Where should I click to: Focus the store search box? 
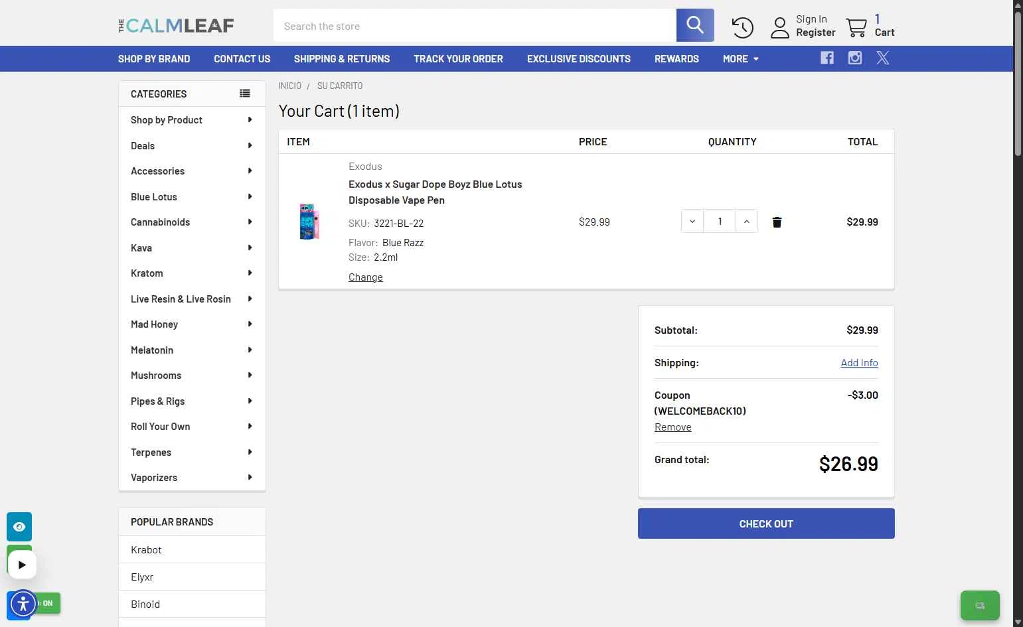pos(475,26)
